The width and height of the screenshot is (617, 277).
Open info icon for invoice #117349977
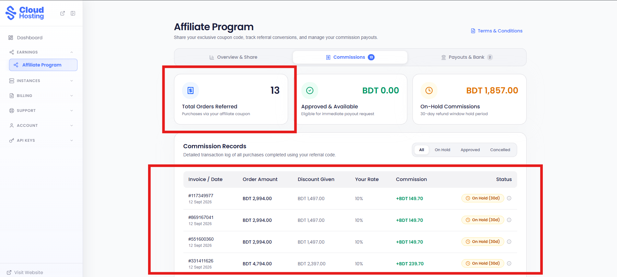click(509, 198)
